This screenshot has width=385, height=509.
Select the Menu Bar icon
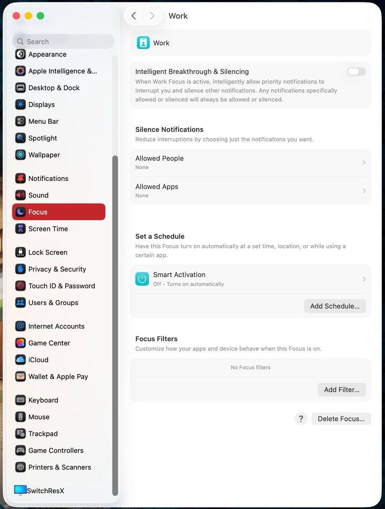pyautogui.click(x=20, y=121)
